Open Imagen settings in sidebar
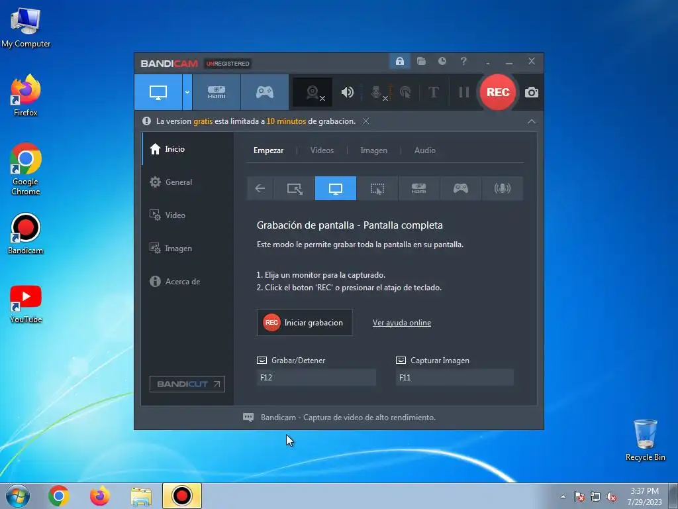This screenshot has height=509, width=678. (x=188, y=249)
